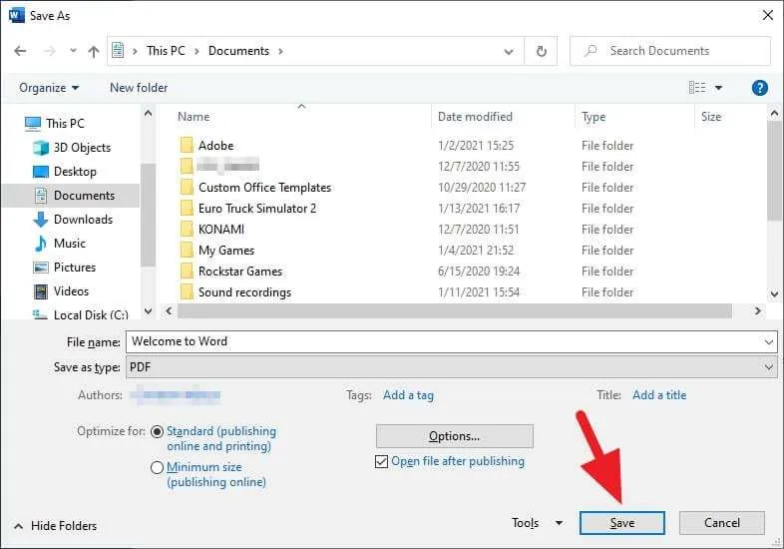The height and width of the screenshot is (549, 784).
Task: Click the file list horizontal scrollbar
Action: coord(455,310)
